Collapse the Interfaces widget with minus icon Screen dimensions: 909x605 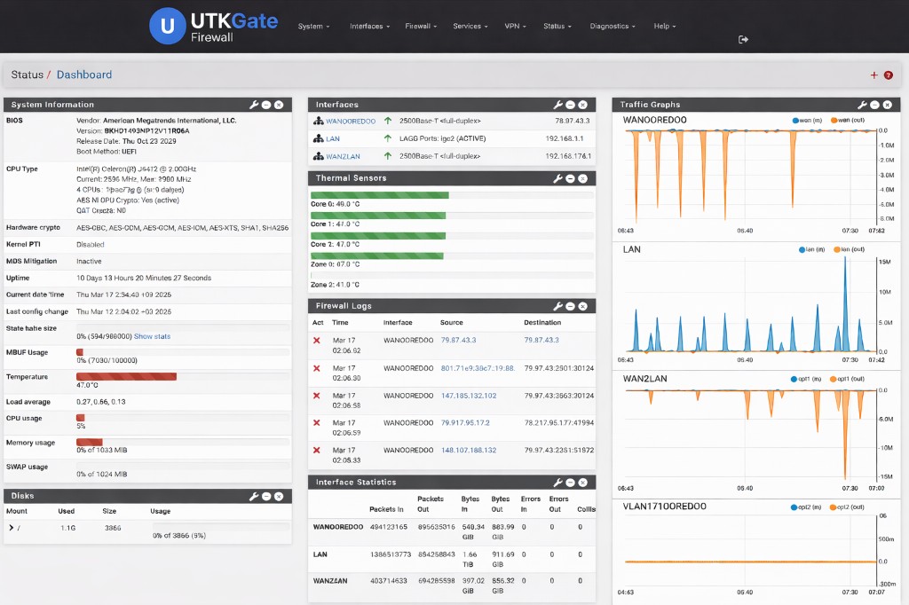pyautogui.click(x=571, y=105)
